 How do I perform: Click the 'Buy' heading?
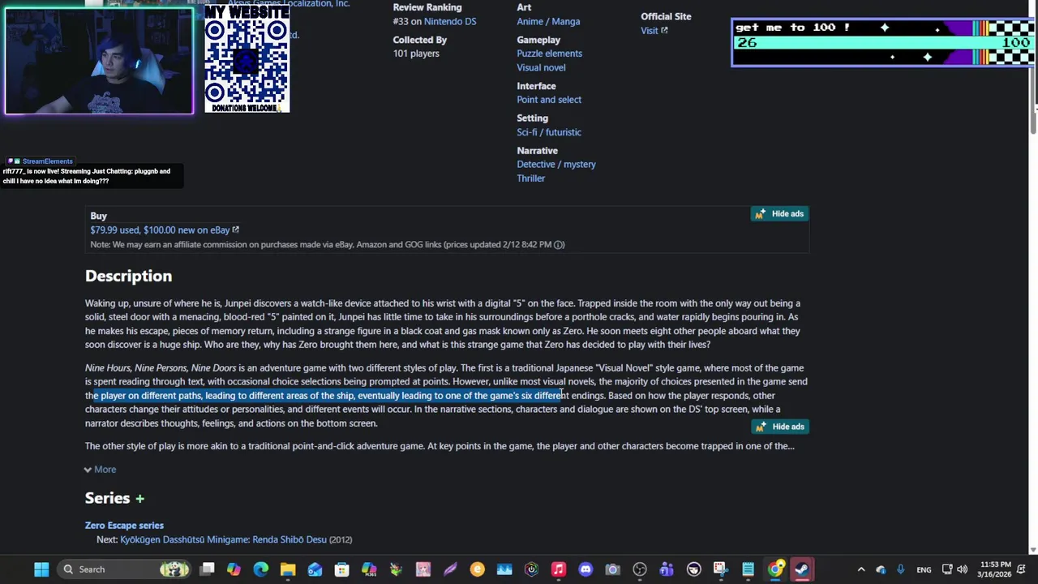coord(98,216)
